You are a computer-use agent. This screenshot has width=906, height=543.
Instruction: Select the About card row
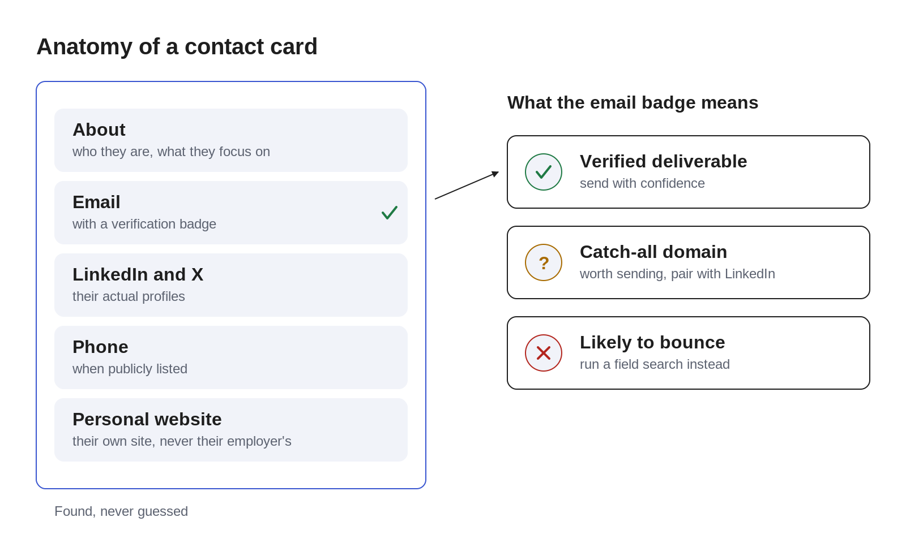(x=231, y=140)
